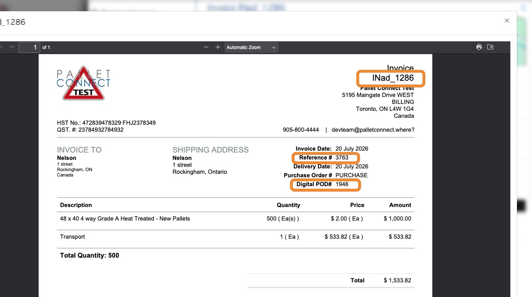532x297 pixels.
Task: Select the $ 533.82 amount in Amount column
Action: tap(400, 237)
